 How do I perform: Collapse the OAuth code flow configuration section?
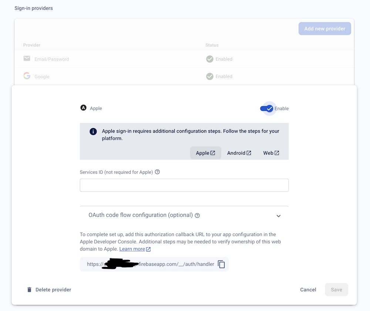(x=278, y=216)
